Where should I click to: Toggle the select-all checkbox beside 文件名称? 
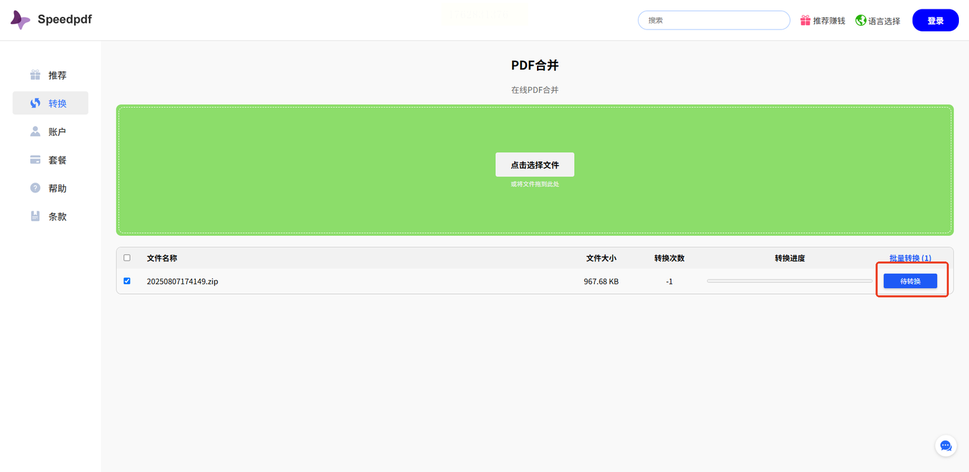127,258
